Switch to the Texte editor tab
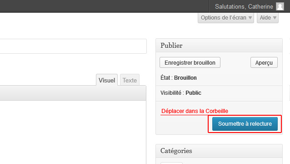This screenshot has height=164, width=290. 130,80
